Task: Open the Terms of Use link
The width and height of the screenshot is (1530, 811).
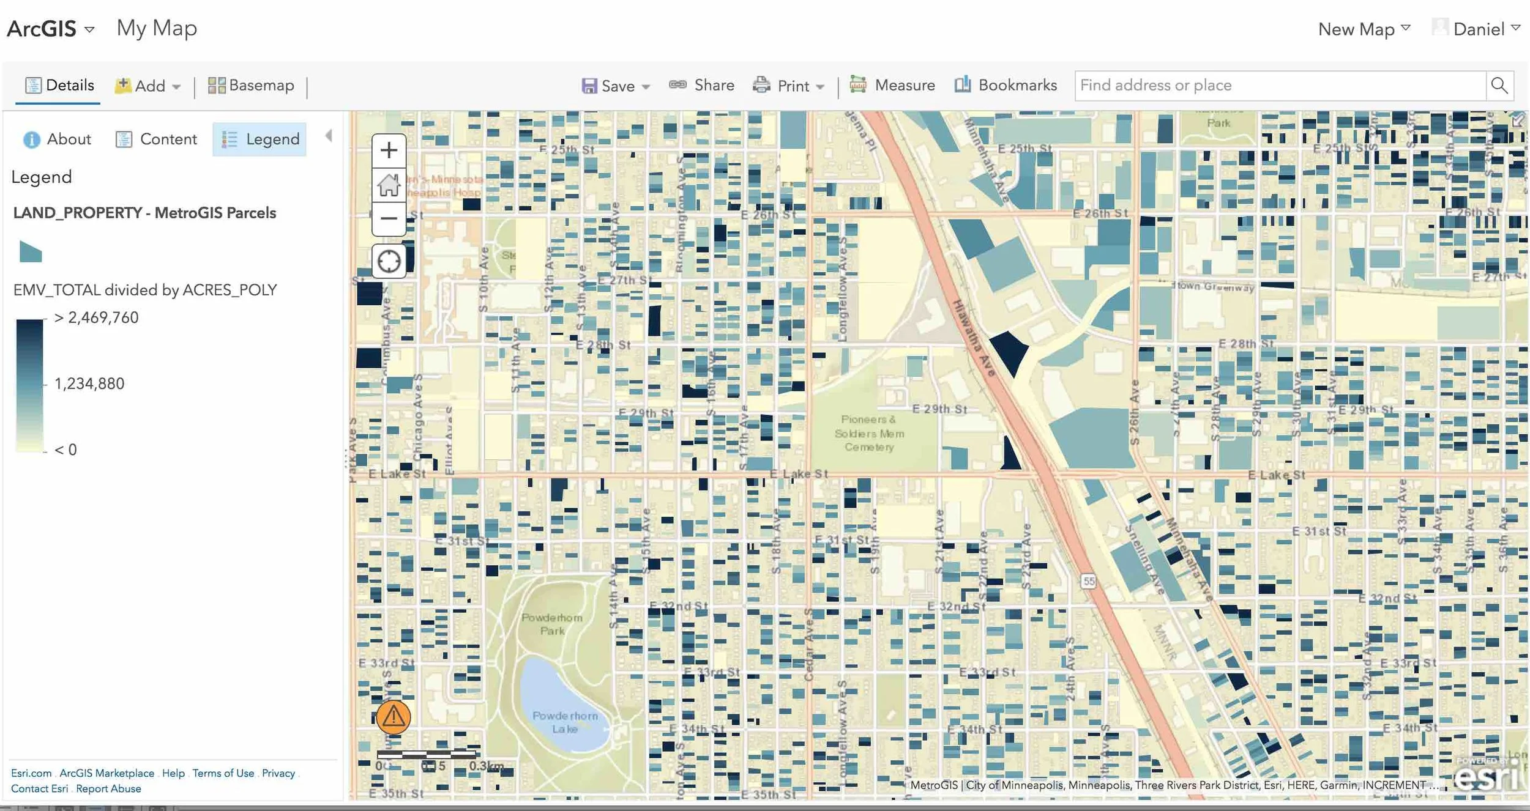Action: pyautogui.click(x=223, y=773)
